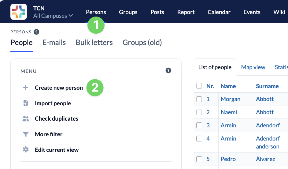
Task: Check the box for Morgan Abbott row
Action: click(x=199, y=99)
